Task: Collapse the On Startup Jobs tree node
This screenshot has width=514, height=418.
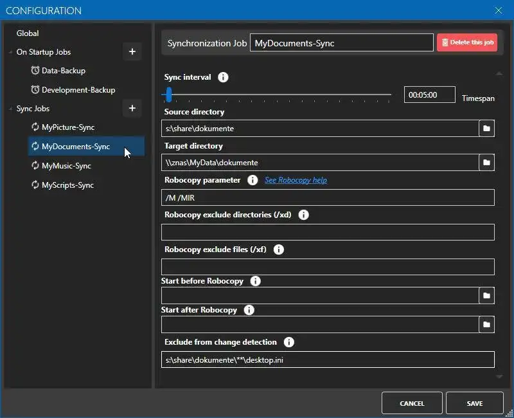Action: pos(10,52)
